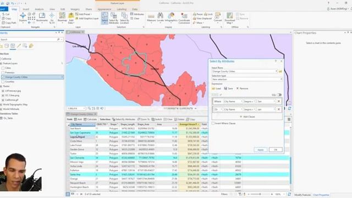Clear selection using ribbon Clear
This screenshot has width=352, height=198.
pos(135,18)
